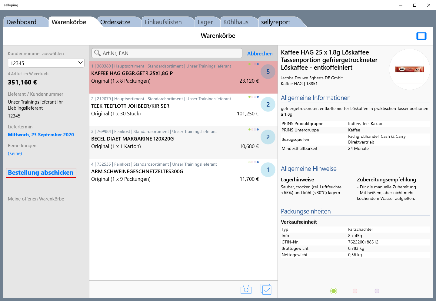This screenshot has height=301, width=436.
Task: Click the Abbrechen link
Action: coord(260,54)
